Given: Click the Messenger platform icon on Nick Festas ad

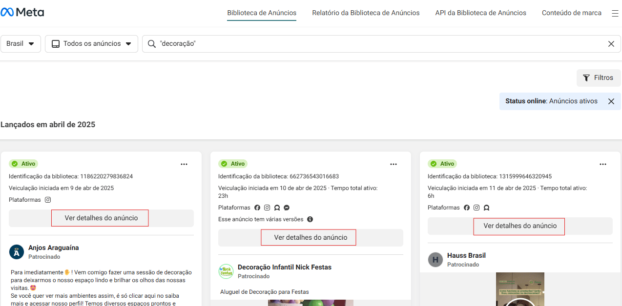Looking at the screenshot, I should pos(287,208).
